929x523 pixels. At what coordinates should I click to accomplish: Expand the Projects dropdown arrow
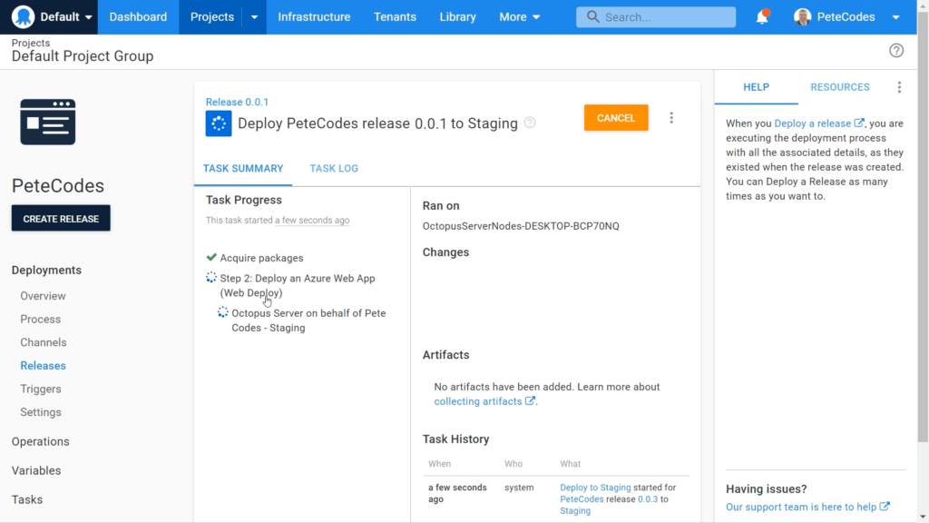click(254, 17)
